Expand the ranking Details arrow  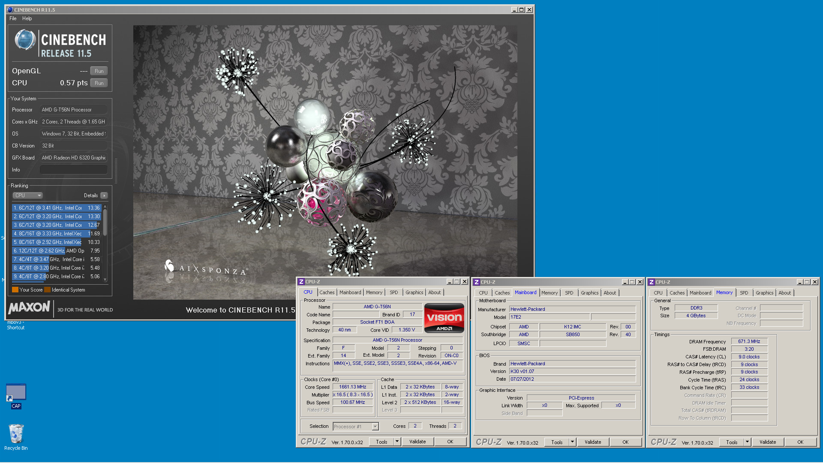point(104,195)
